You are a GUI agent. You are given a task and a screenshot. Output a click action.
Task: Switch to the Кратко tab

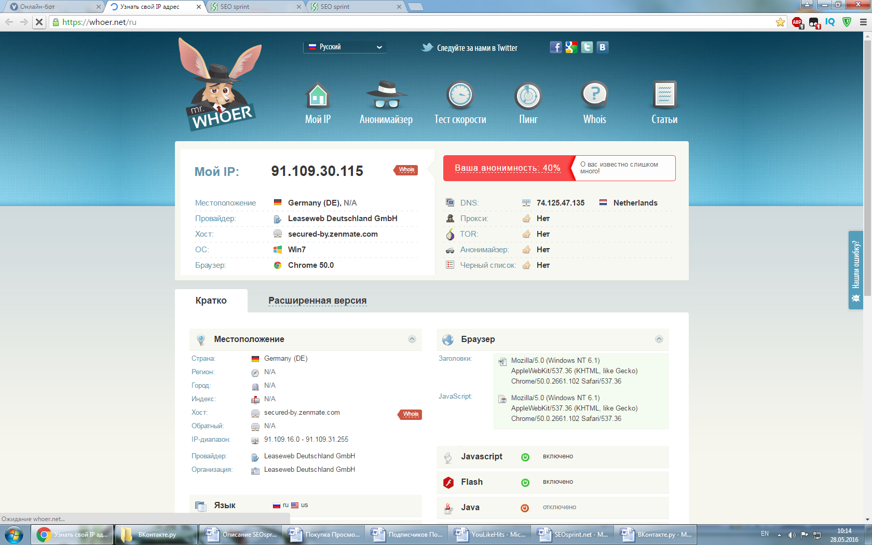coord(211,301)
